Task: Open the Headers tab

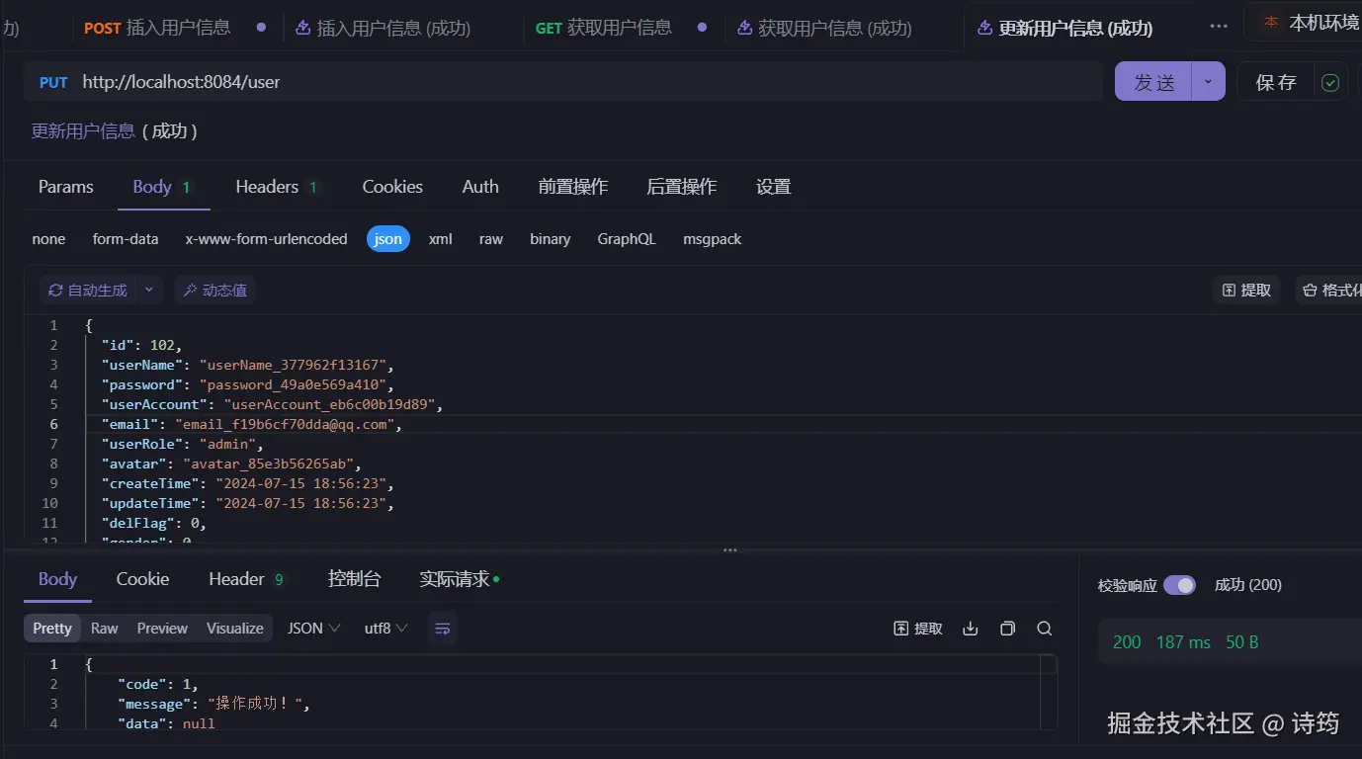Action: point(278,187)
